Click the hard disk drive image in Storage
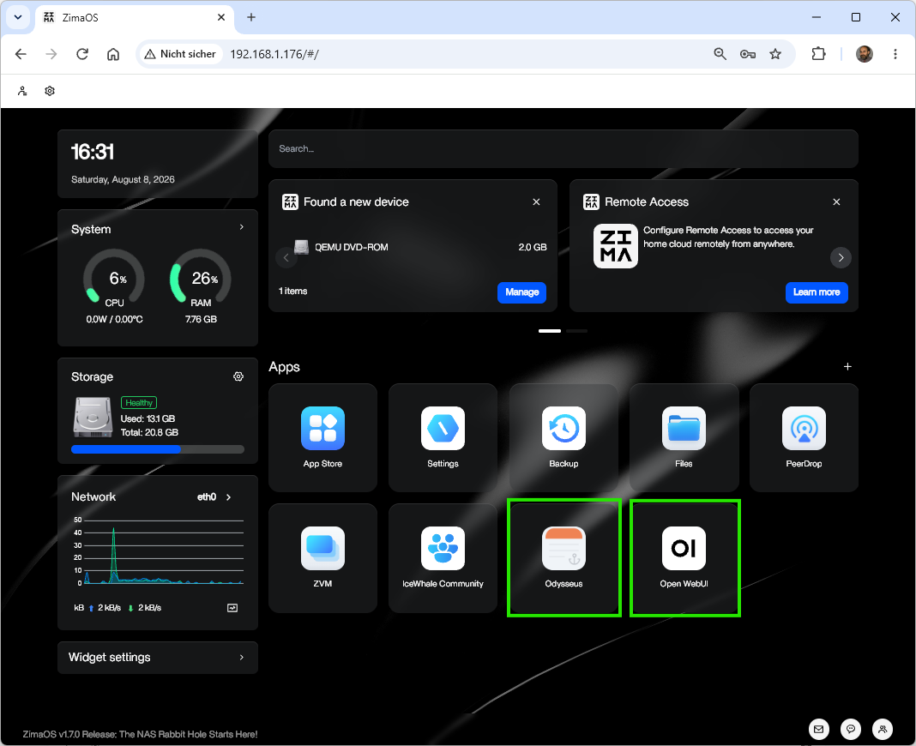The height and width of the screenshot is (746, 916). point(93,417)
